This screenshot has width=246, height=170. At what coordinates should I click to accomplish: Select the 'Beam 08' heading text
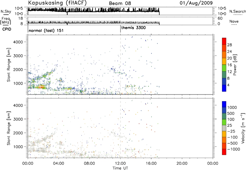pyautogui.click(x=120, y=3)
